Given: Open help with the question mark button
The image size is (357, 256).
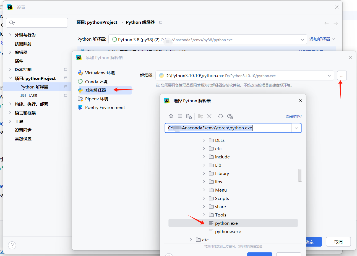Looking at the screenshot, I should point(12,245).
